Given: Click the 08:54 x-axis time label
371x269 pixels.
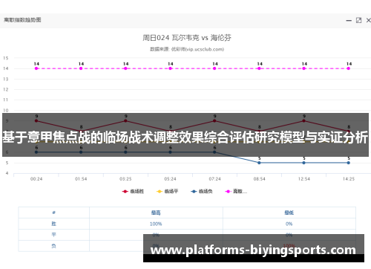Looking at the screenshot, I should click(x=259, y=179).
